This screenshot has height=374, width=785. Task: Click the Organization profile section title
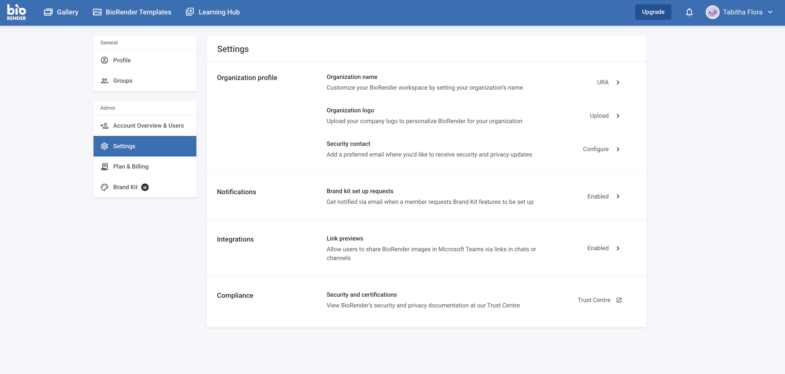247,78
